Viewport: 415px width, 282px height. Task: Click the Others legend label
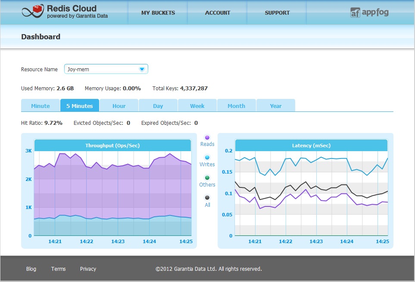point(207,185)
